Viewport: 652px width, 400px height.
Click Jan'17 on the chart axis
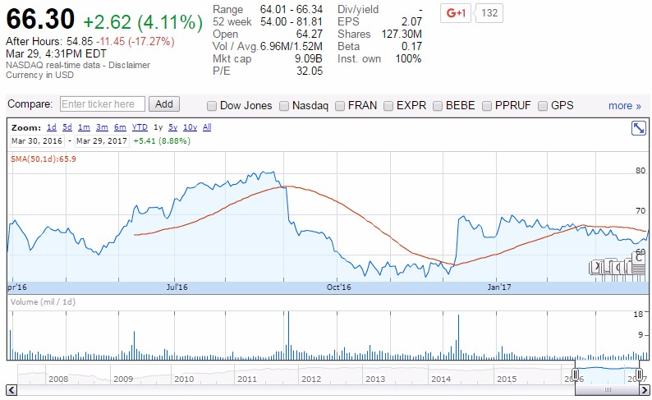499,287
